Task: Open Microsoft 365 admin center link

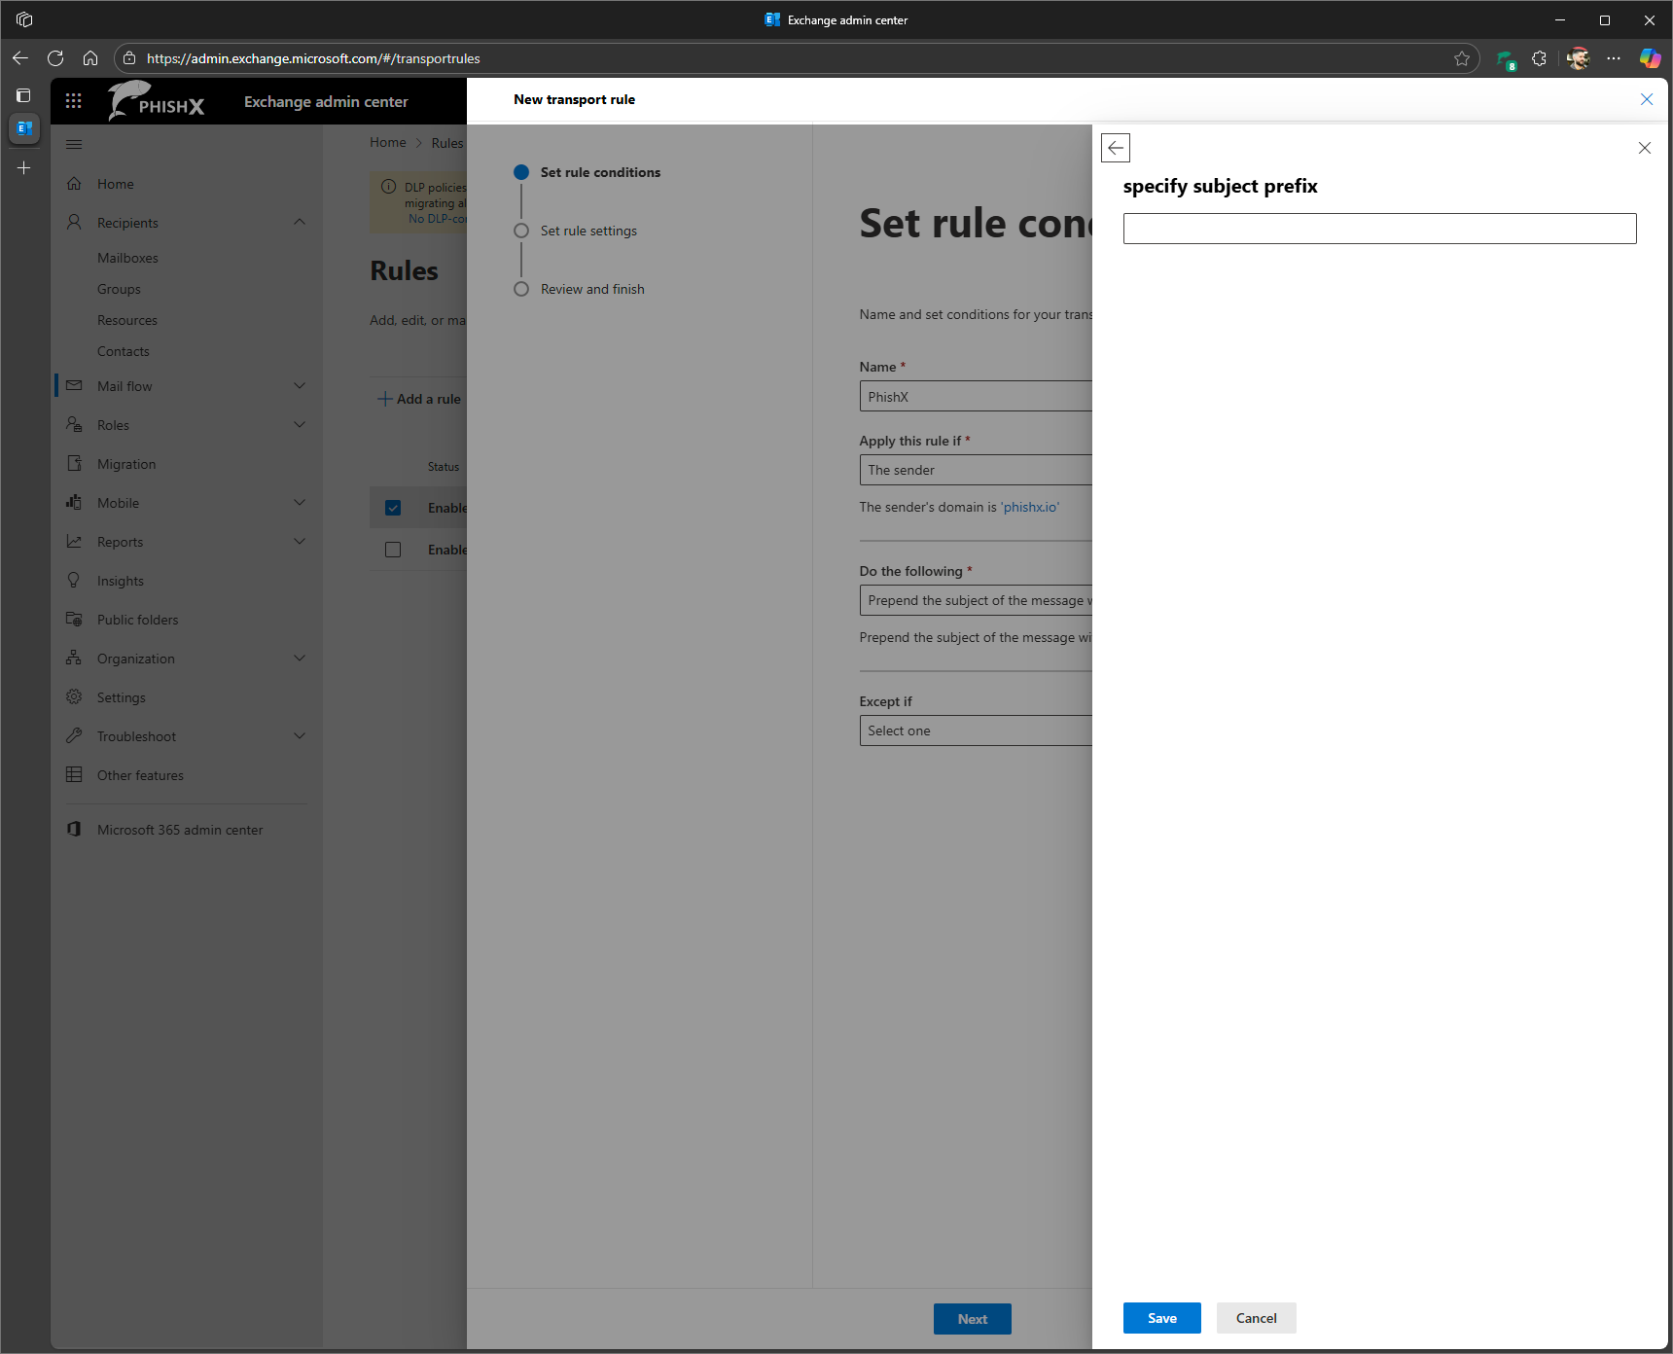Action: coord(180,830)
